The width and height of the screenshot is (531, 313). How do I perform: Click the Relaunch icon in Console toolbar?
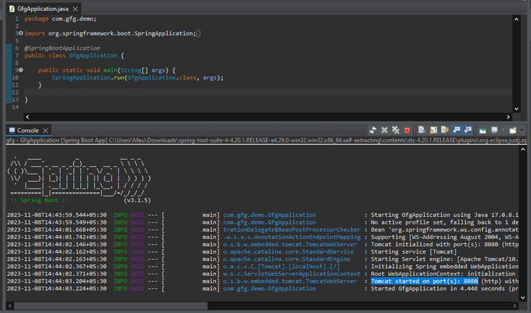373,130
